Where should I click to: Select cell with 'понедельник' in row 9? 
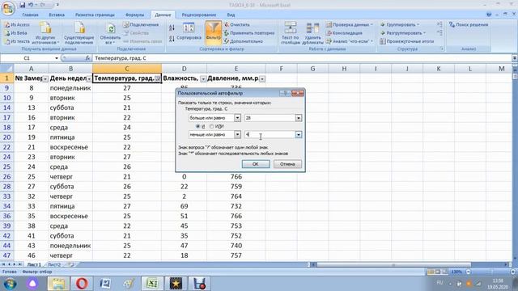coord(70,88)
